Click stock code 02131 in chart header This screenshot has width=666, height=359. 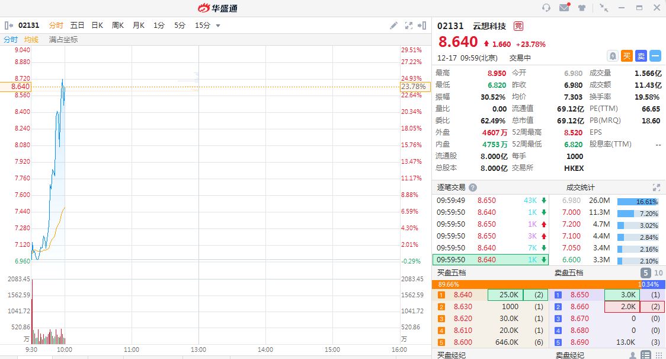coord(28,26)
